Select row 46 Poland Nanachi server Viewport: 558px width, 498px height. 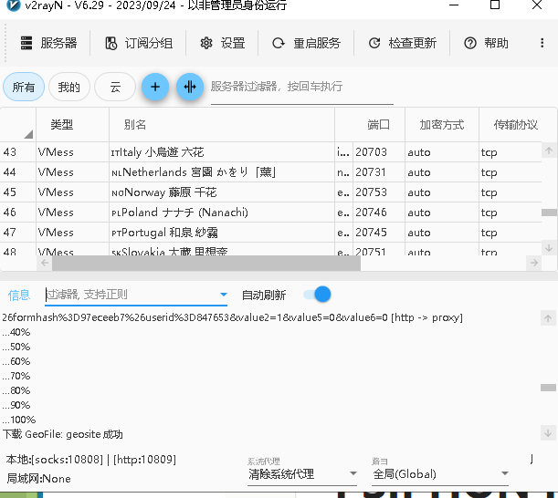tap(270, 213)
